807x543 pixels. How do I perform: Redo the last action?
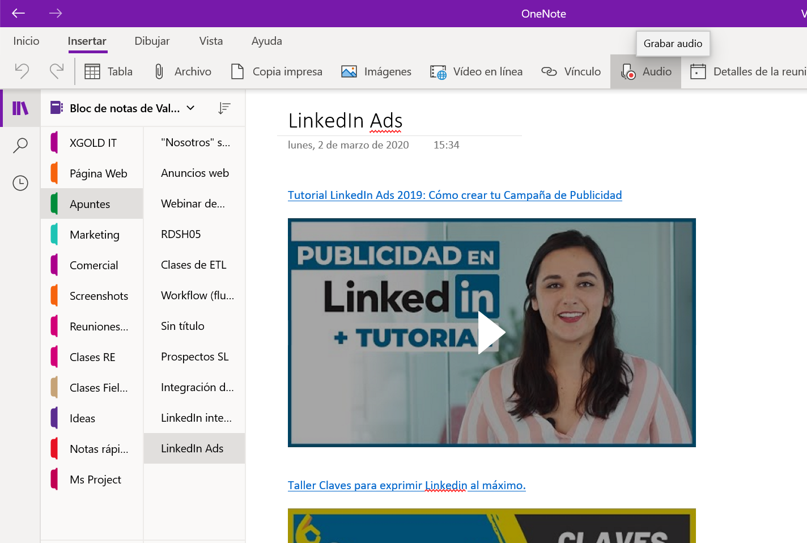(57, 71)
